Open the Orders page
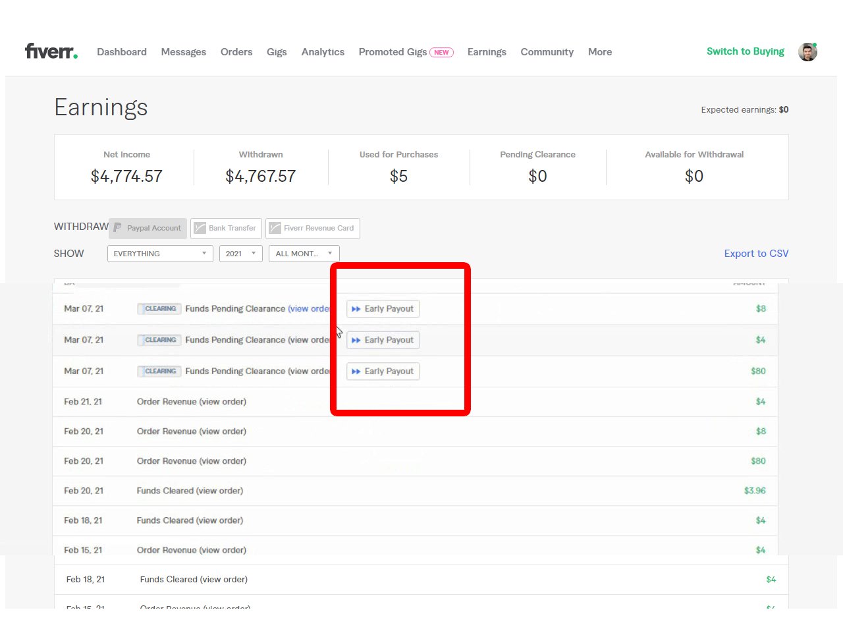The image size is (843, 637). (236, 52)
